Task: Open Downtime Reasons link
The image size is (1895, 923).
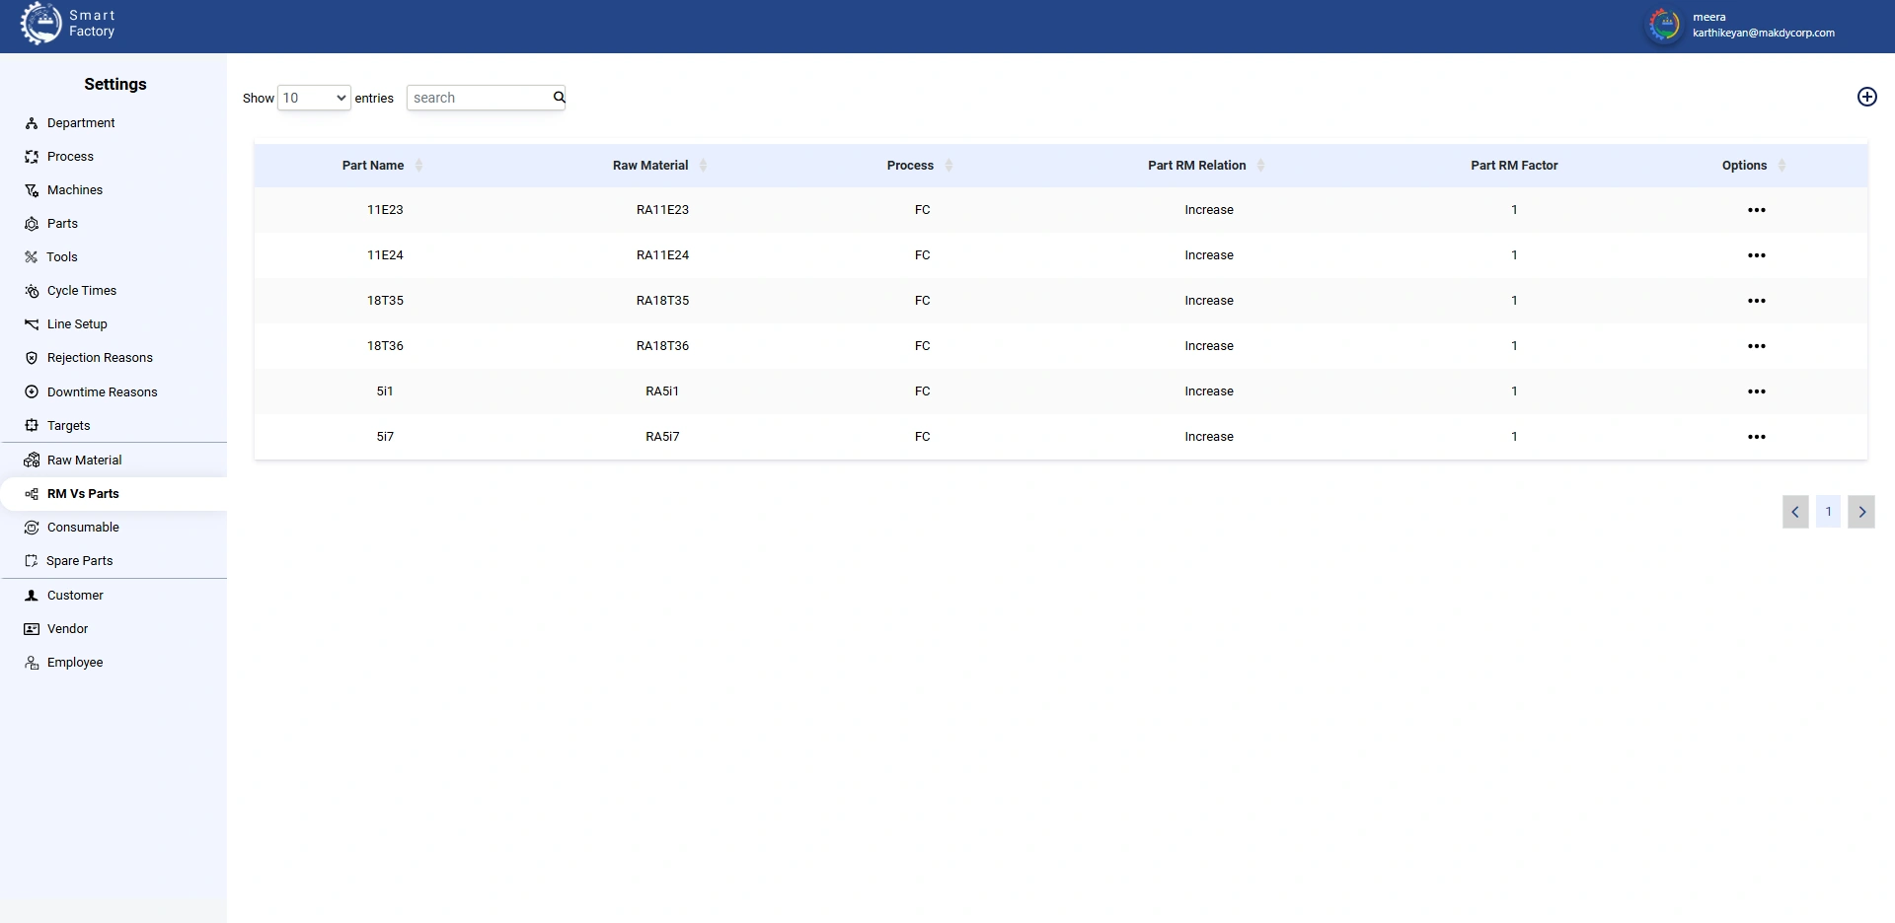Action: coord(103,392)
